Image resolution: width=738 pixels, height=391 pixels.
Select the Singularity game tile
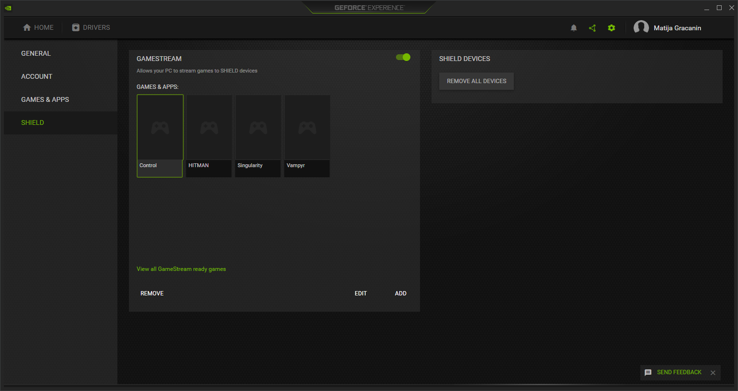(258, 136)
